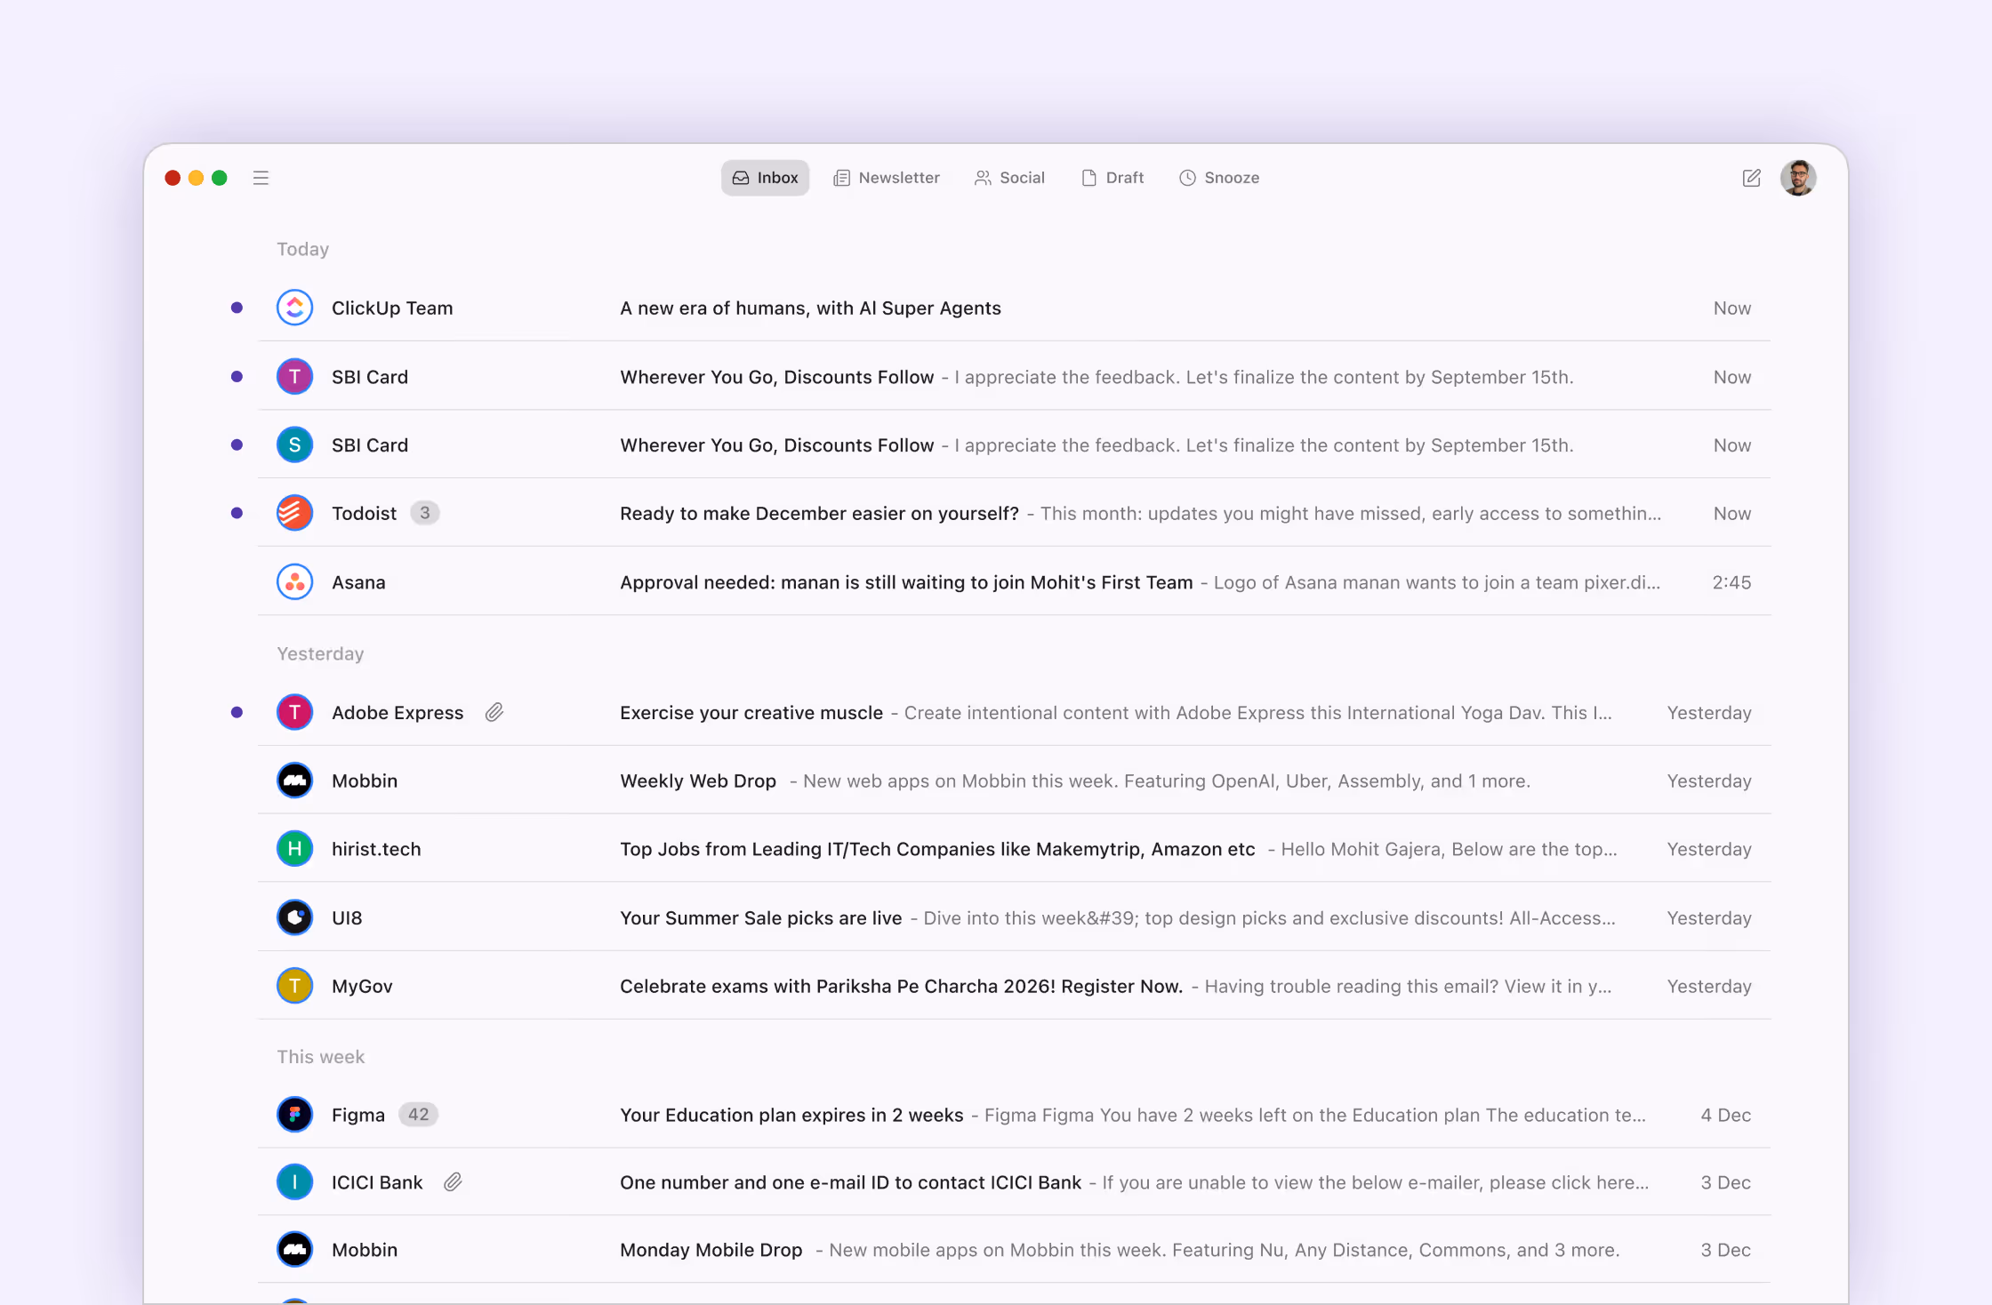Image resolution: width=1992 pixels, height=1305 pixels.
Task: Click the Adobe Express pink T avatar
Action: click(294, 712)
